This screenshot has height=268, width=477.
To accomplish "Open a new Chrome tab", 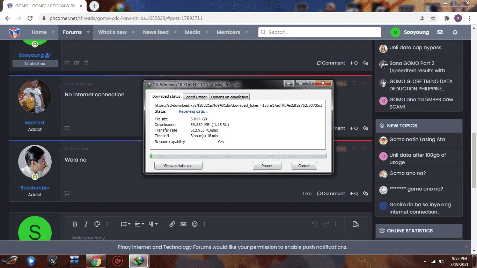I will click(94, 6).
